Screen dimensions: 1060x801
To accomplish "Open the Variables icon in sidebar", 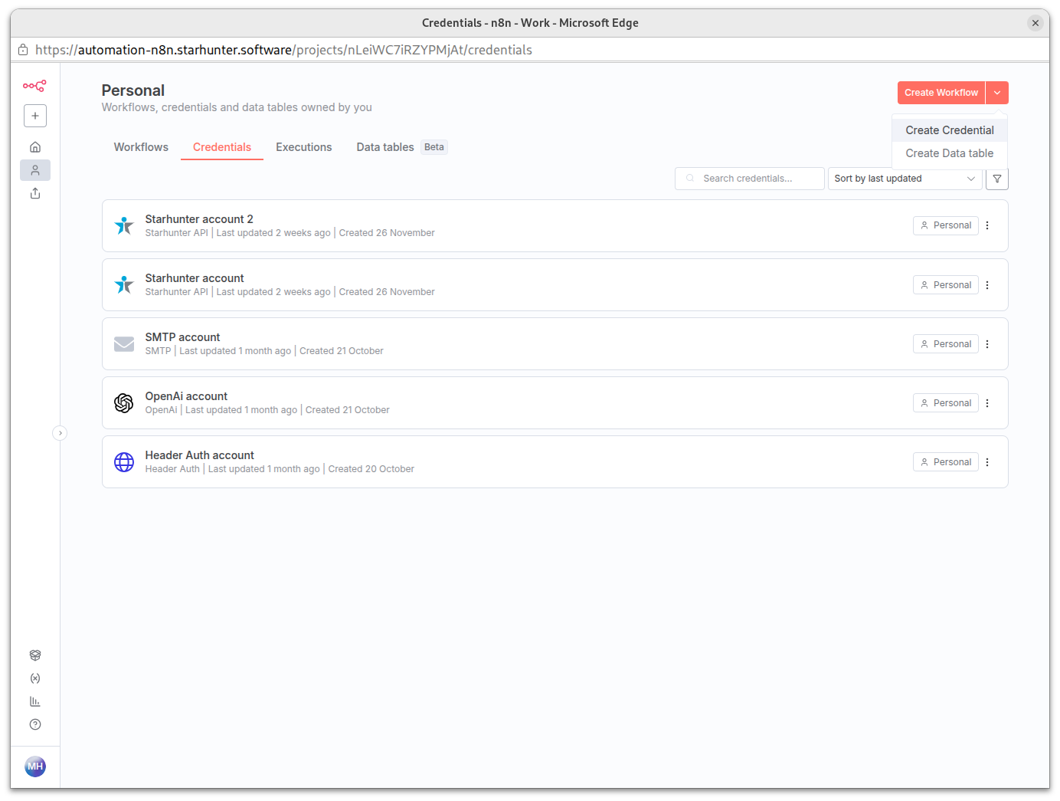I will coord(35,678).
